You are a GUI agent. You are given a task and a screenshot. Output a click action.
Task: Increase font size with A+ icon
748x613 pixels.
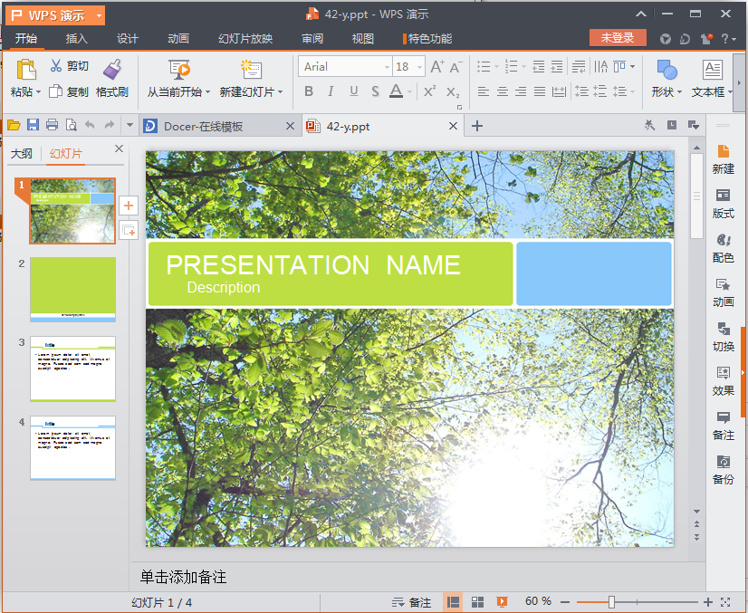click(437, 67)
